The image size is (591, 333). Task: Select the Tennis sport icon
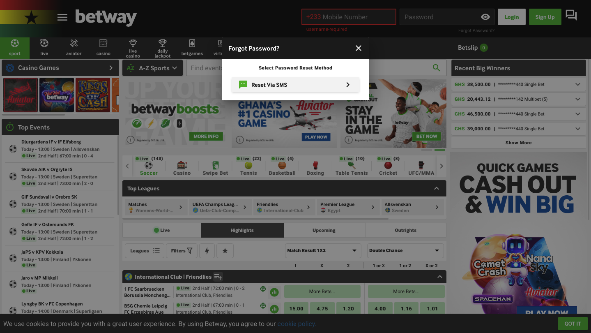248,166
